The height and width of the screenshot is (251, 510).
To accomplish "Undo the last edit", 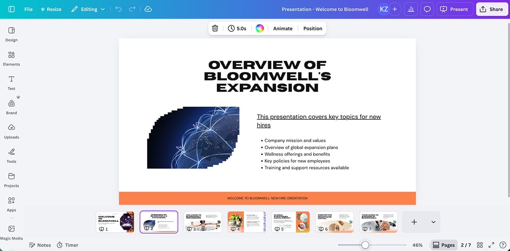I will pyautogui.click(x=119, y=9).
